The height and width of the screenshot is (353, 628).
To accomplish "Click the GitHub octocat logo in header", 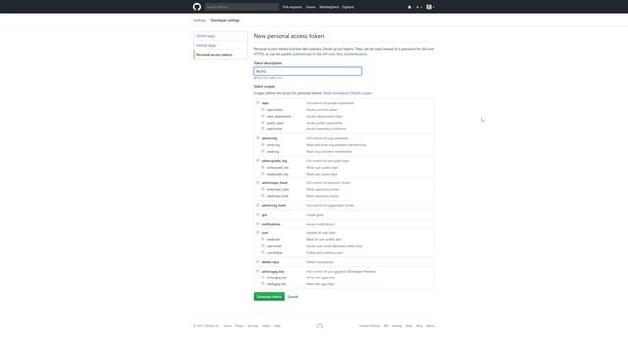I will [x=197, y=7].
